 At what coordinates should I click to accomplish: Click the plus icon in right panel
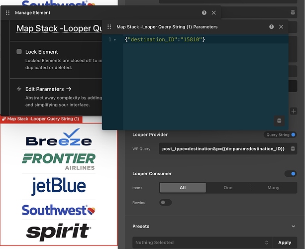point(293,112)
